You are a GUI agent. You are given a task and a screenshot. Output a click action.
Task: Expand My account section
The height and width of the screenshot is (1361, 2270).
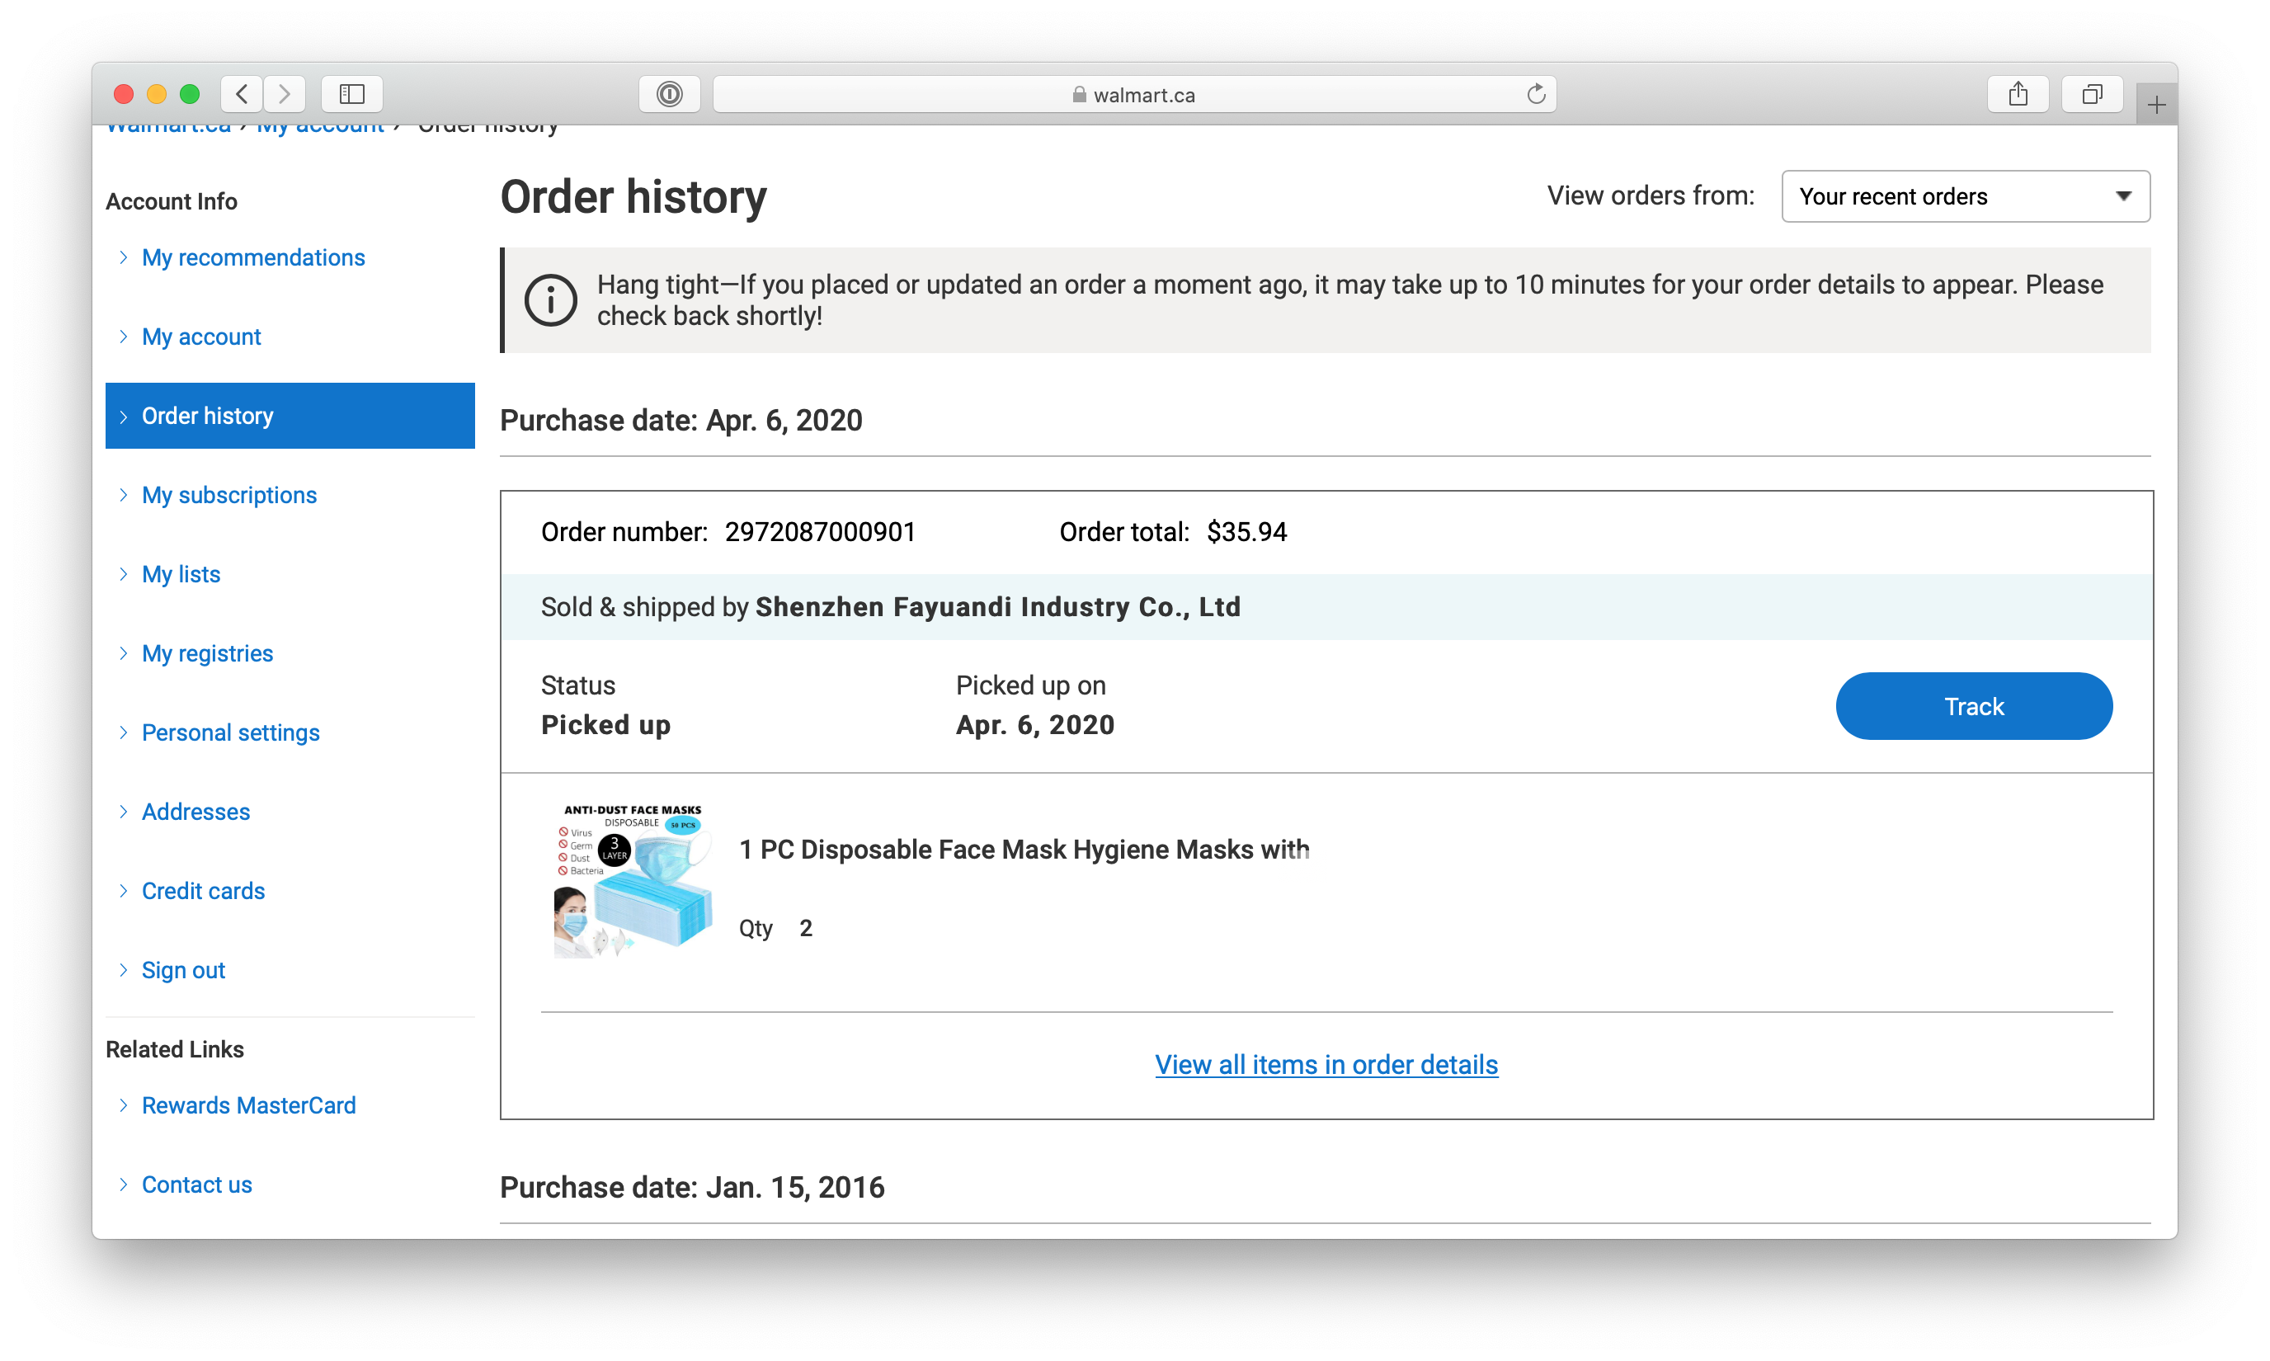point(201,336)
